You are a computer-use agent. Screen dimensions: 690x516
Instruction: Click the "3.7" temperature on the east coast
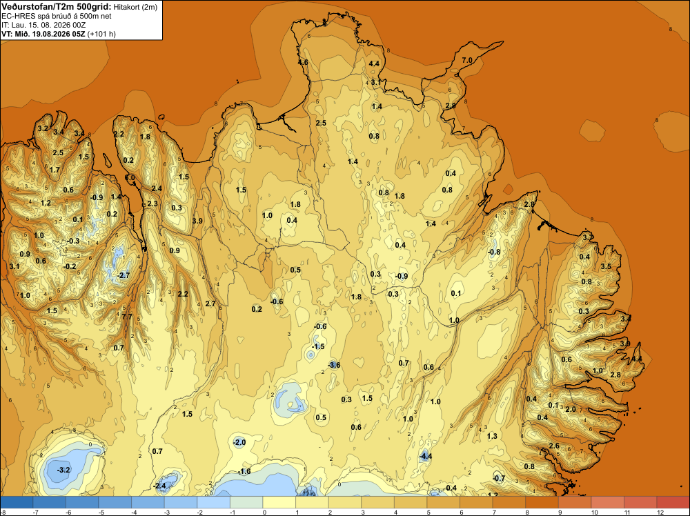[587, 237]
